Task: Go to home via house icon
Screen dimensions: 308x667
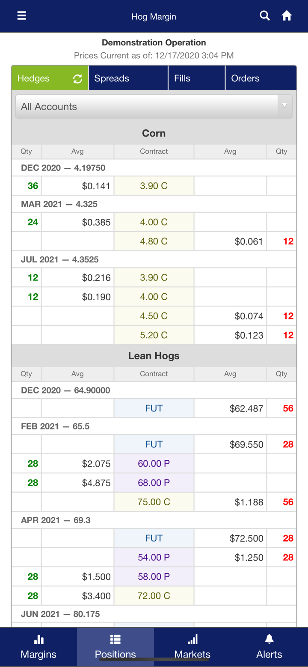Action: tap(287, 16)
